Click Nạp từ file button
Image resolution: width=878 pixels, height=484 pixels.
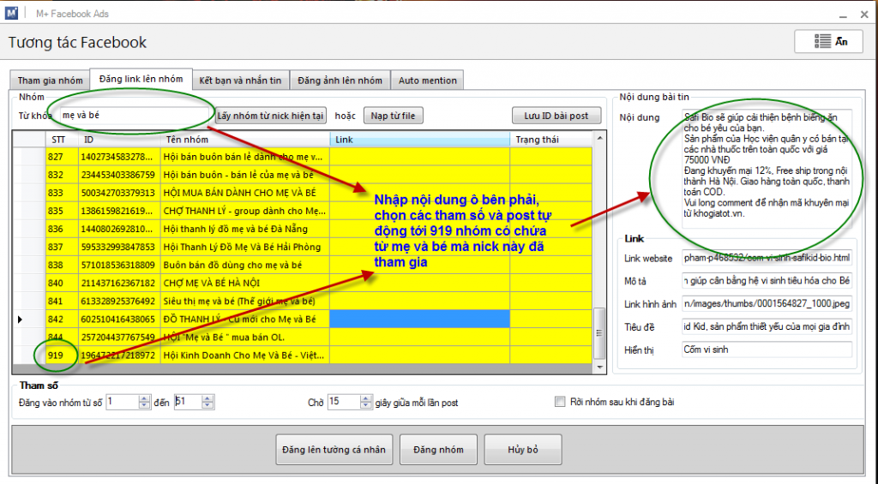(393, 116)
